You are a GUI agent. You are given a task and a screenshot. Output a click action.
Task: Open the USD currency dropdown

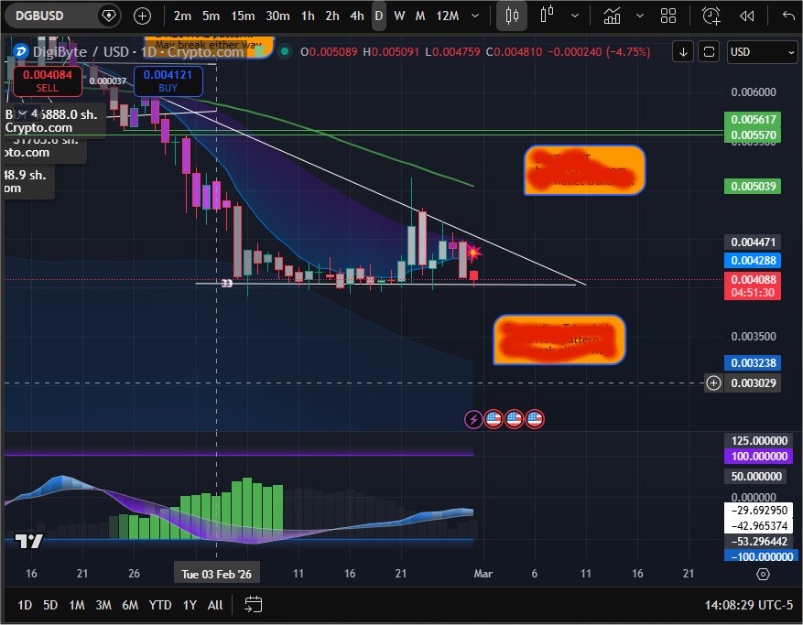[x=763, y=52]
